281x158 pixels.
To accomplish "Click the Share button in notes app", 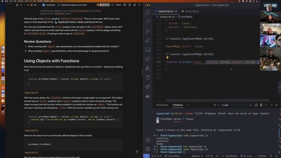I will coord(119,5).
